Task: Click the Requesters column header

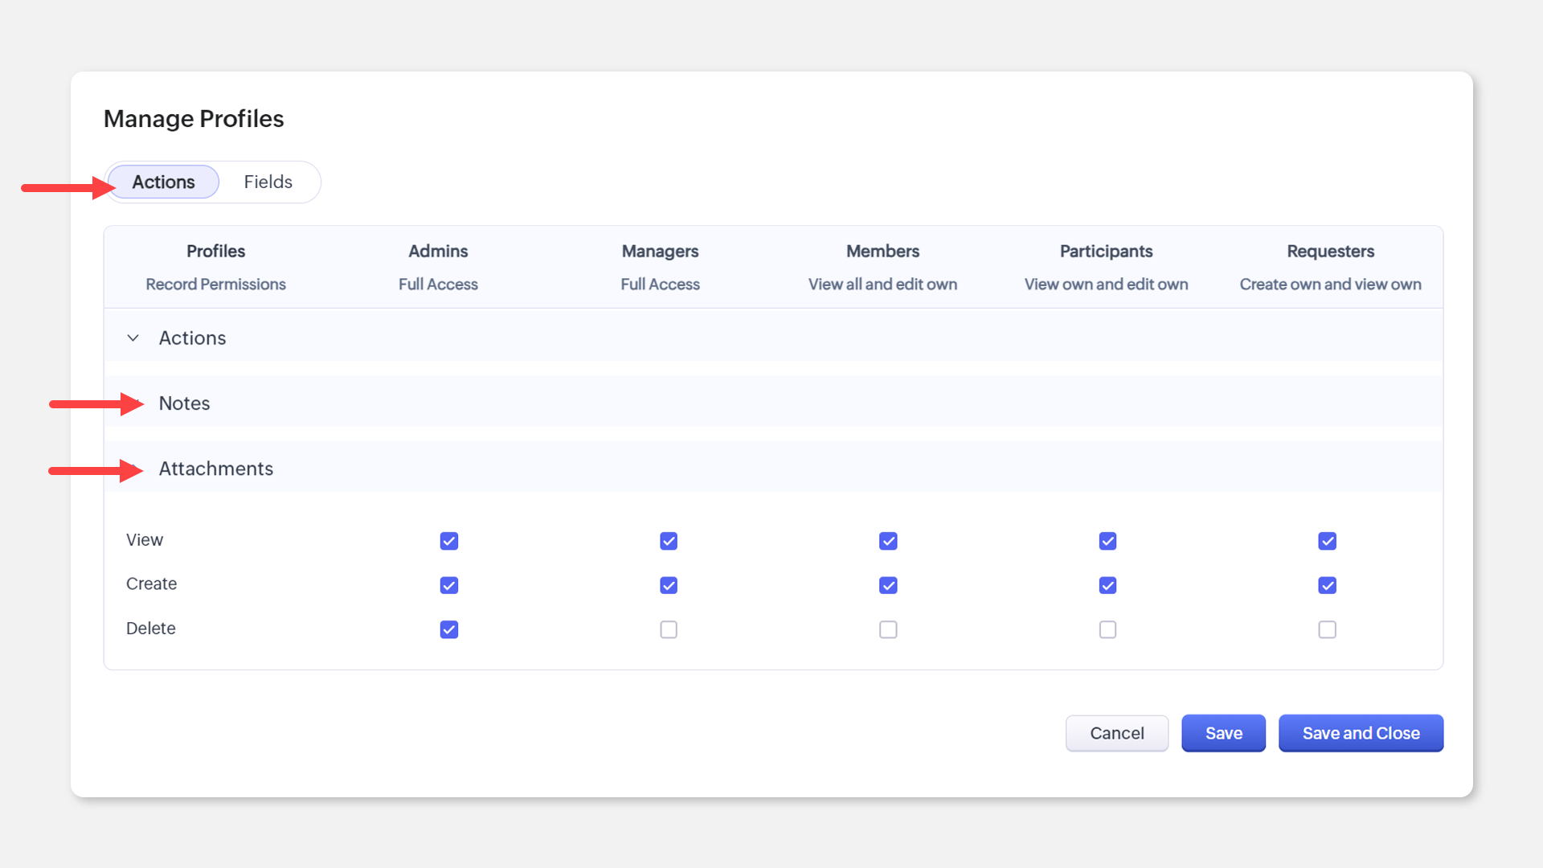Action: 1330,252
